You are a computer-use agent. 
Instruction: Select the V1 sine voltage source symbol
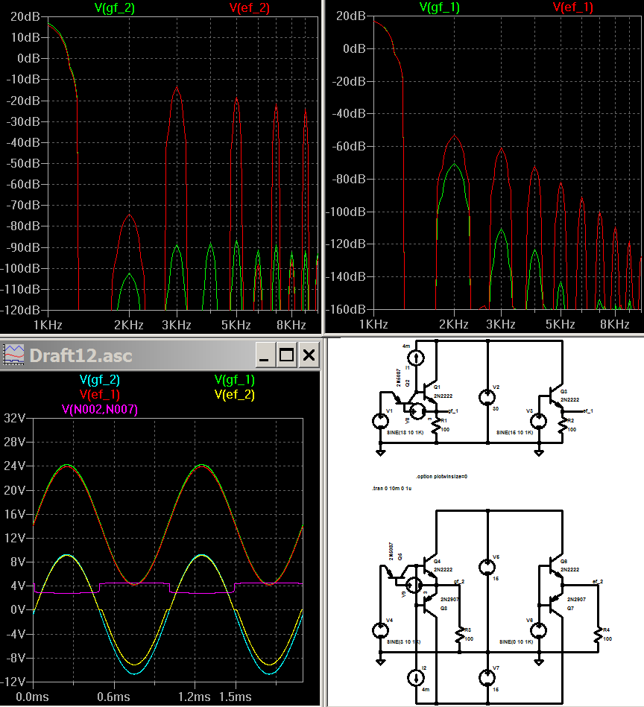point(380,421)
